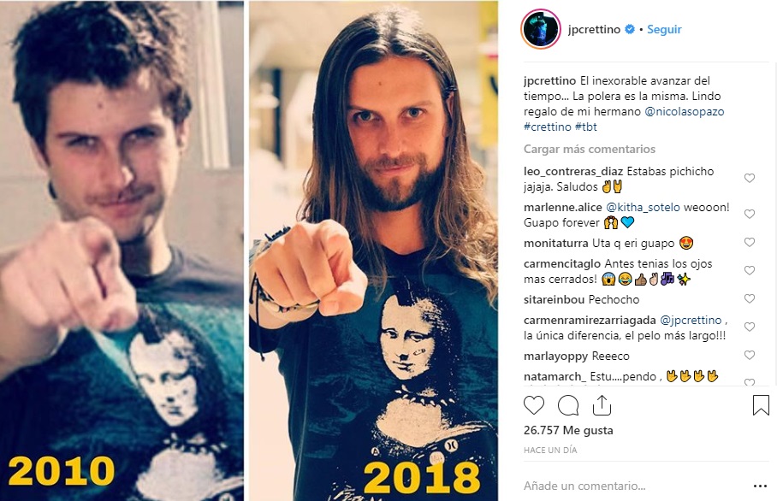Open the #crettino hashtag

click(x=548, y=127)
